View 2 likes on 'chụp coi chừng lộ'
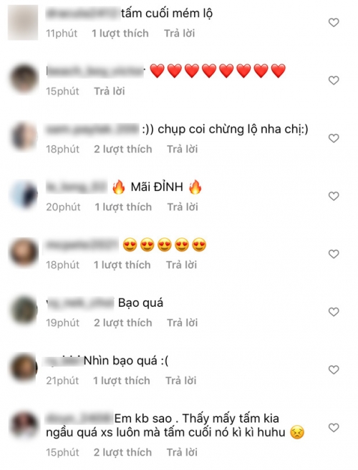 [123, 149]
